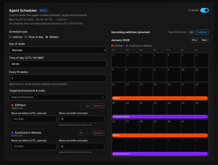Click the up-arrow icon next to ERPNext

pos(81,106)
